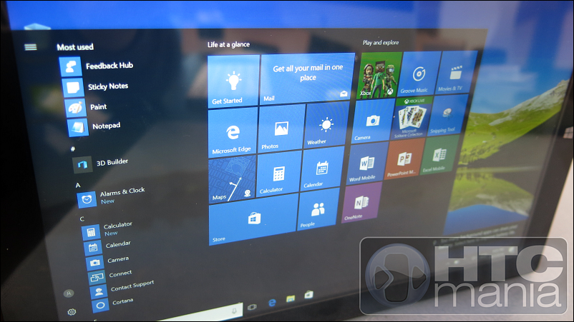The image size is (574, 322).
Task: Click the # letter group header
Action: 72,149
